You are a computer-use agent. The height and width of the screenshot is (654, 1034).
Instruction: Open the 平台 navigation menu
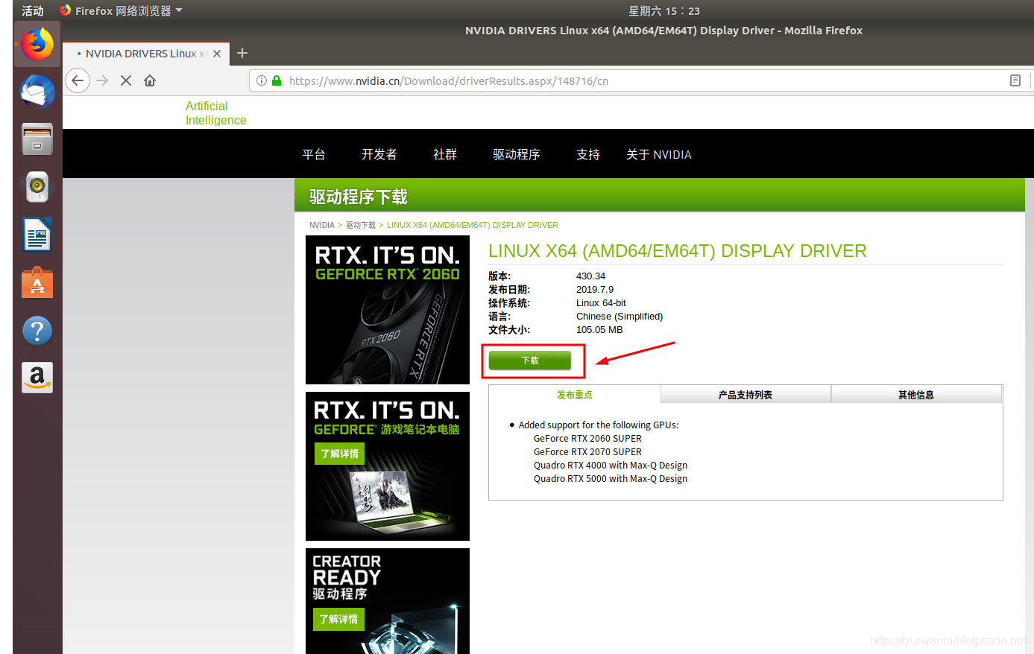pyautogui.click(x=314, y=154)
